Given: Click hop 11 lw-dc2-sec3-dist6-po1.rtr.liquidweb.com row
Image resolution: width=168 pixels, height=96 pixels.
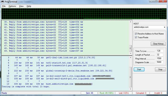Looking at the screenshot, I should (61, 79).
